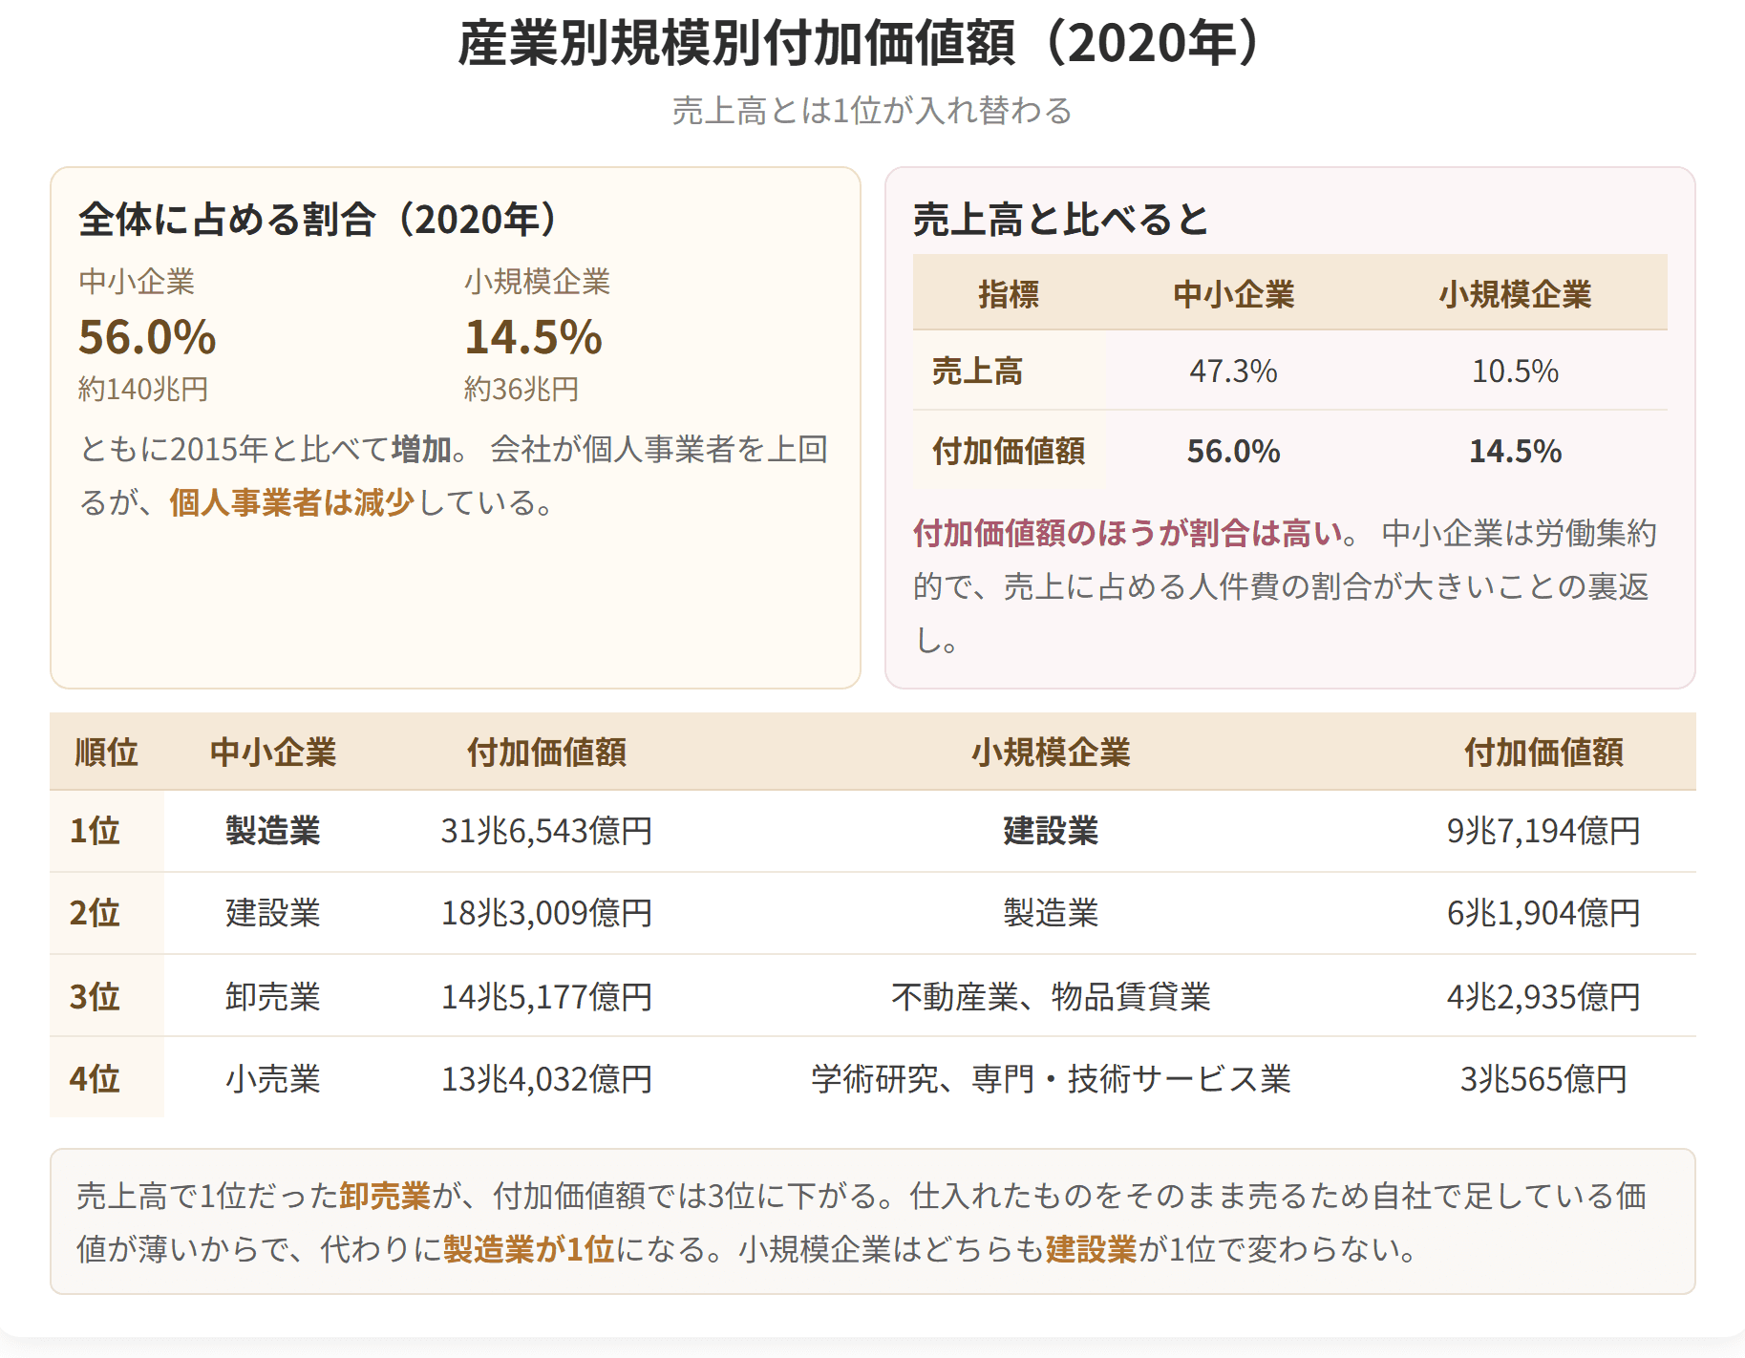Screen dimensions: 1745x1358
Task: Select the "順位" column header
Action: pos(107,752)
